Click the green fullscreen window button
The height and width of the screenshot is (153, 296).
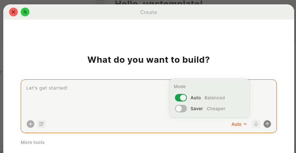tap(25, 12)
